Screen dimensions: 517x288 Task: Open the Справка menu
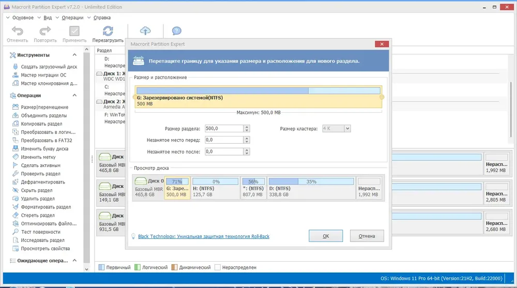(x=102, y=18)
